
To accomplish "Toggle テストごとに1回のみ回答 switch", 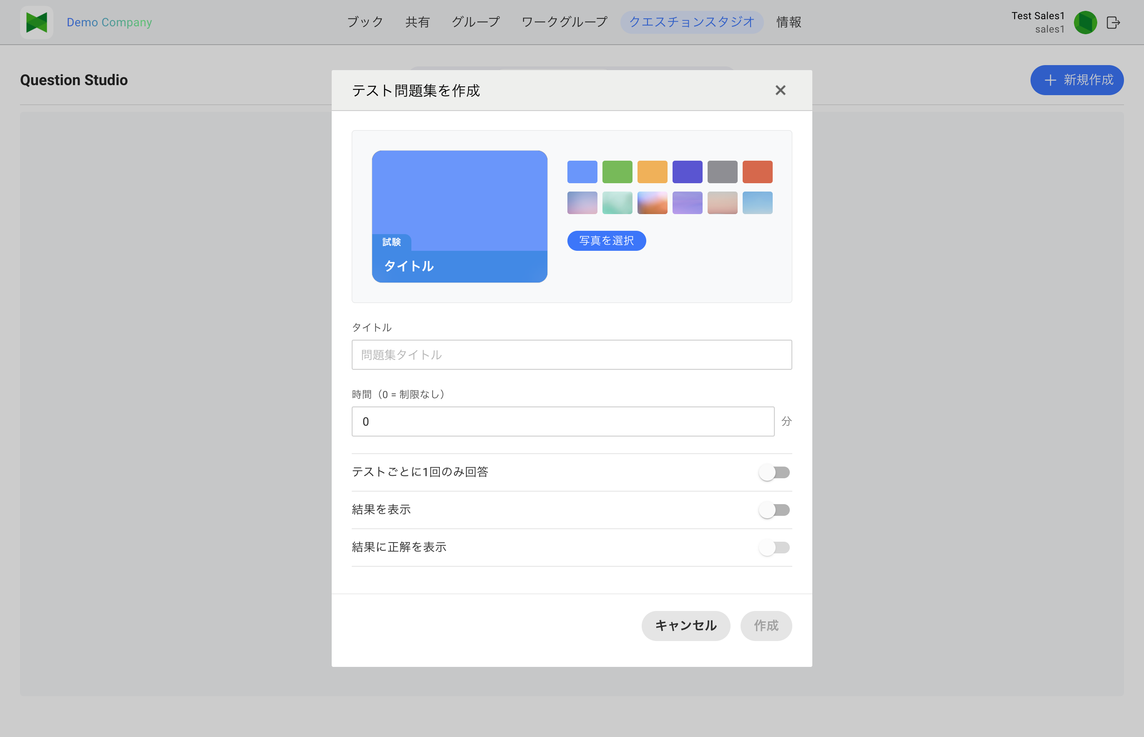I will 774,472.
